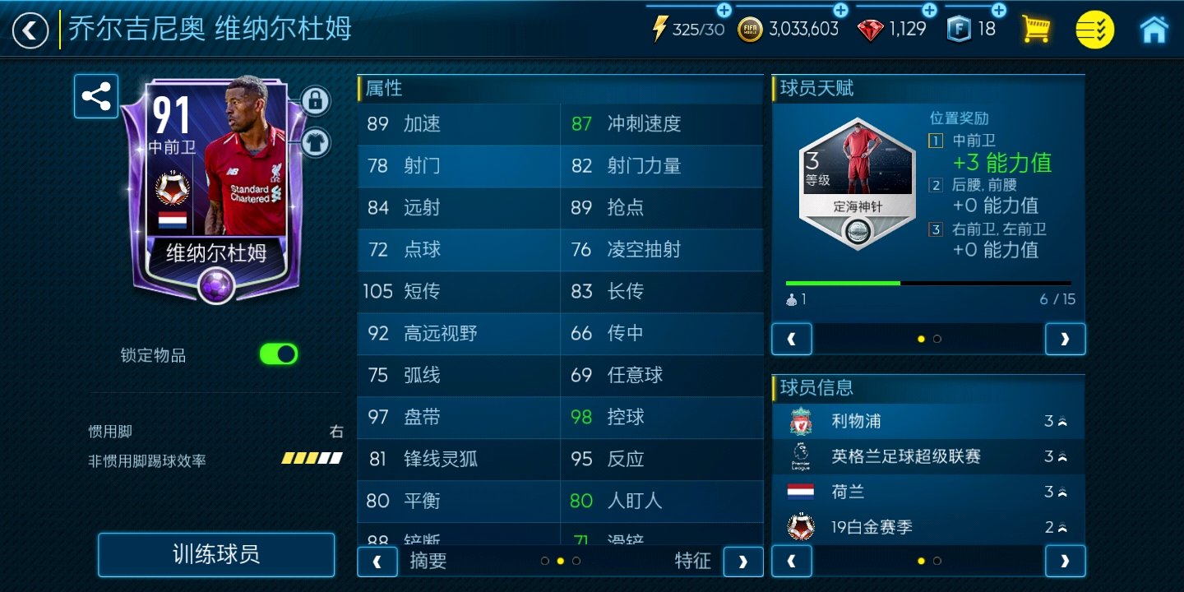Add more gems with the plus icon
This screenshot has height=592, width=1184.
tap(929, 10)
